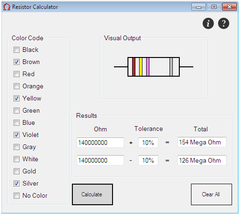Click the omega app icon in title bar

[7, 7]
